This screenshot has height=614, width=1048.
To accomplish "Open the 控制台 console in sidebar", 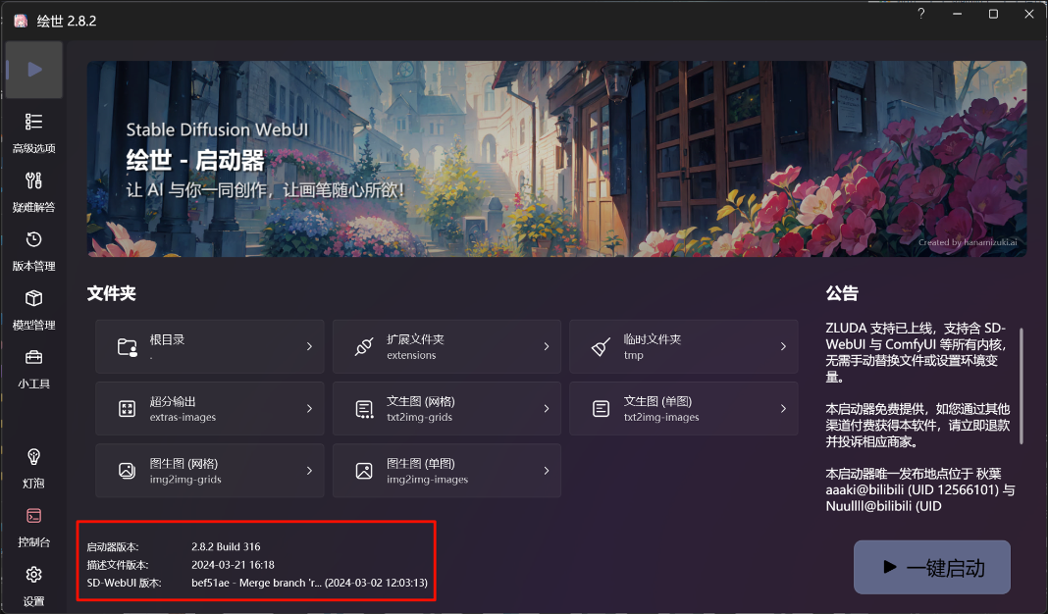I will click(x=34, y=527).
